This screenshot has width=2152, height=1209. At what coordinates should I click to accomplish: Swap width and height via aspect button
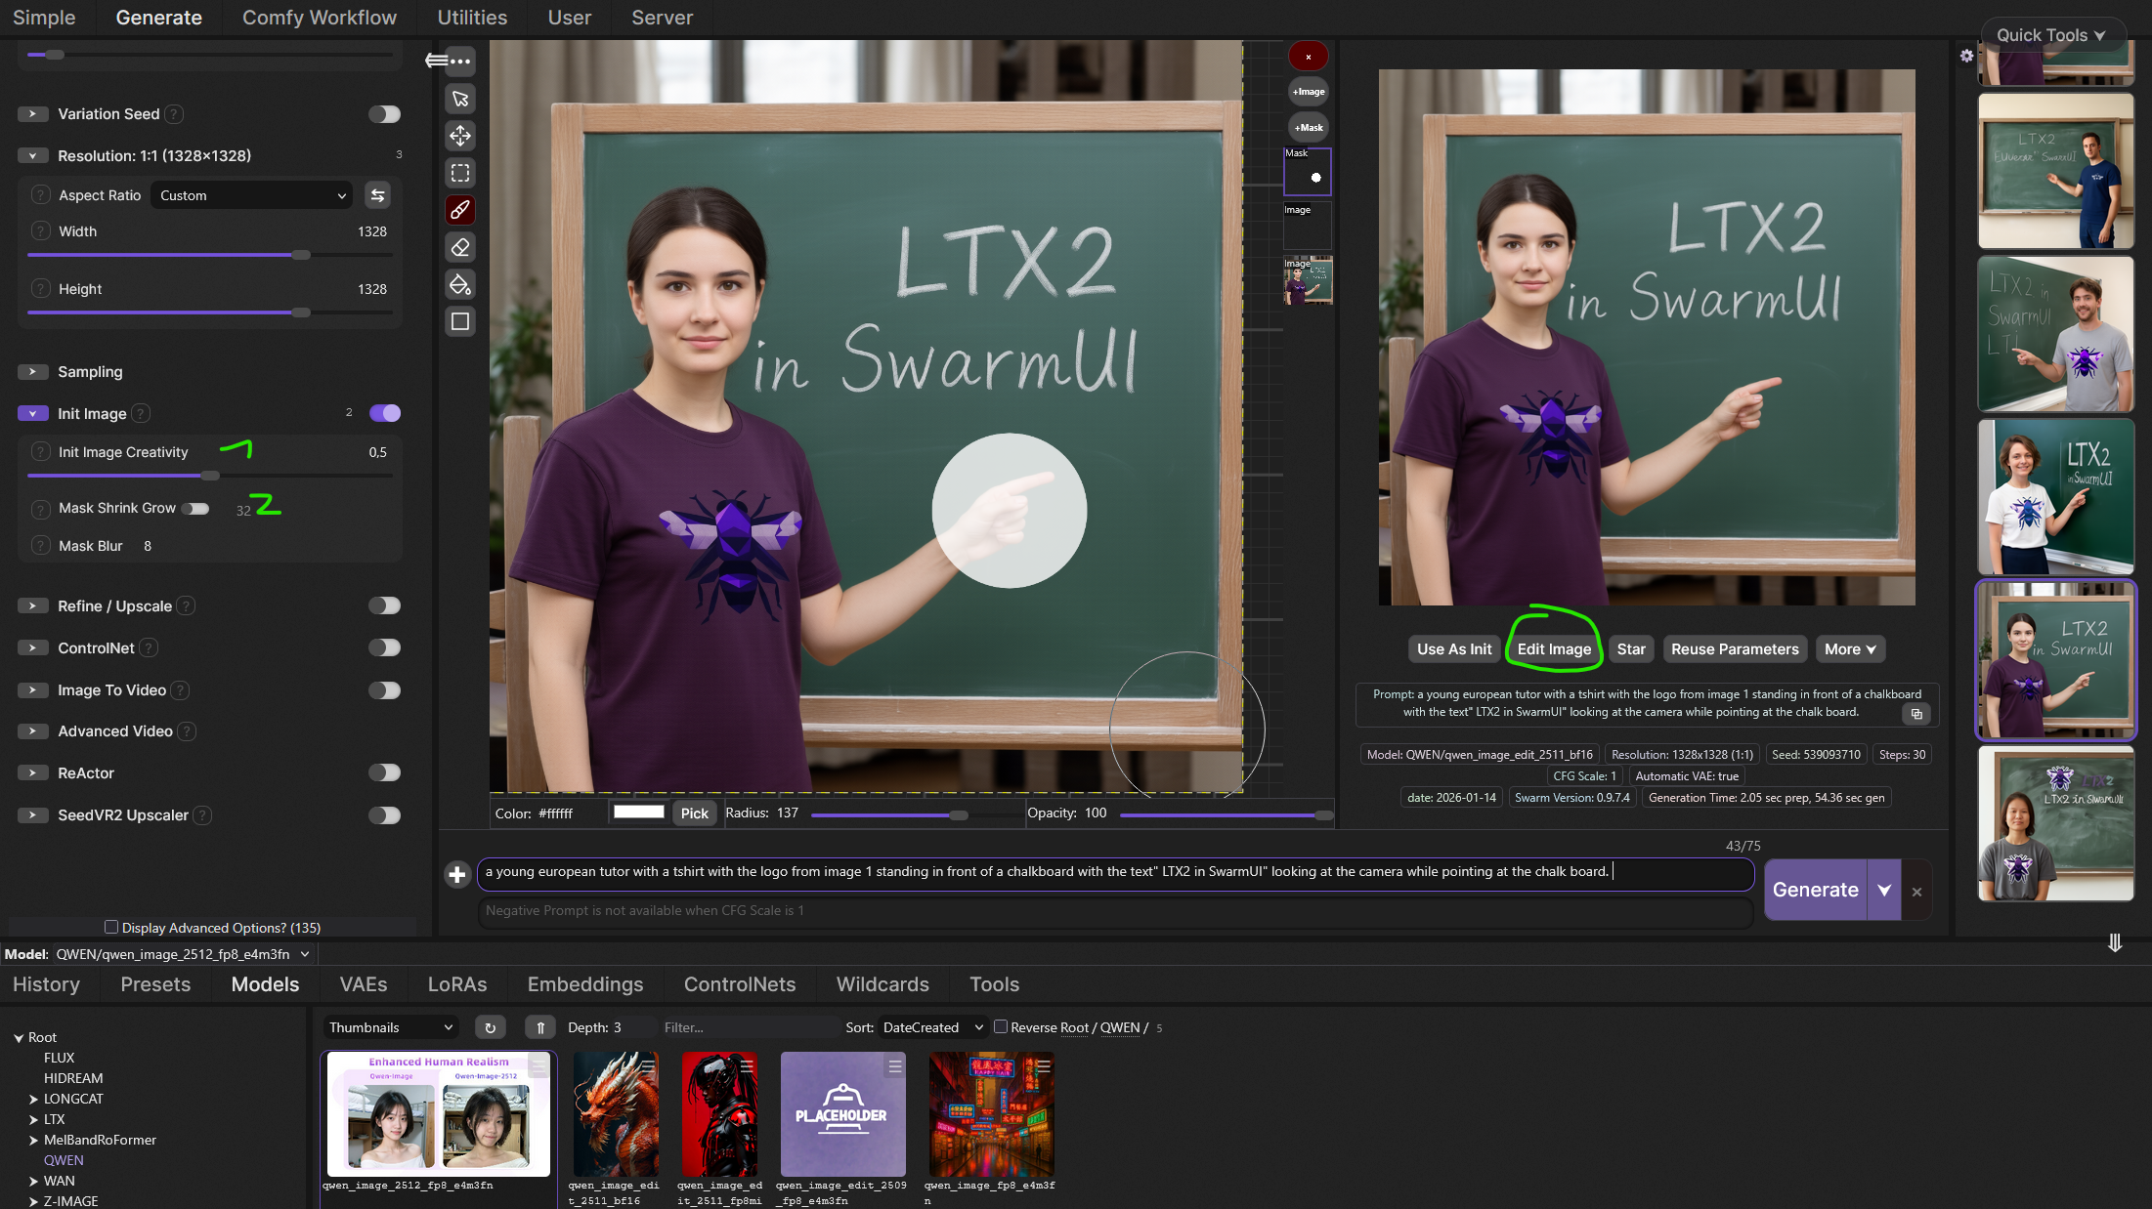(377, 195)
